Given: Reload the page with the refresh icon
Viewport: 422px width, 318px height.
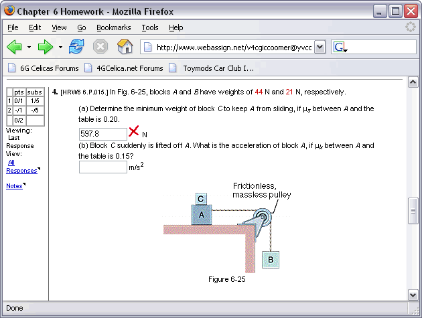Looking at the screenshot, I should [x=76, y=47].
